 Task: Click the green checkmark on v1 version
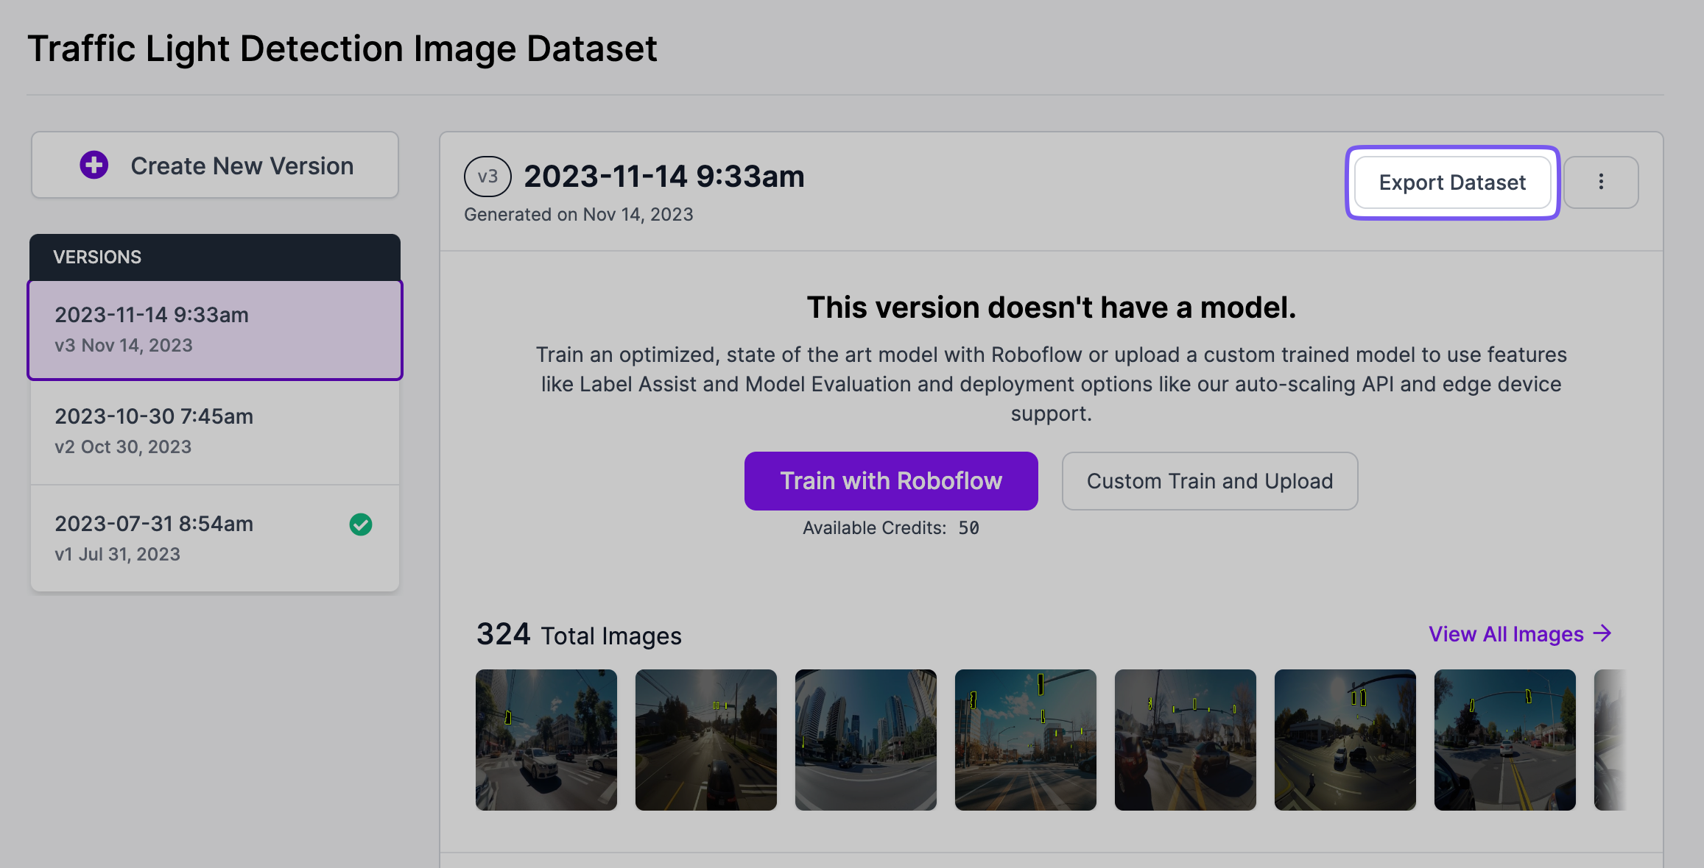[360, 524]
